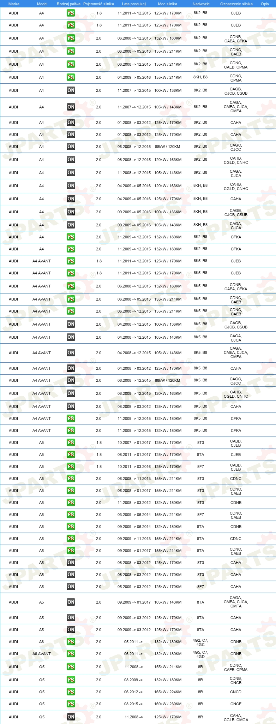Click ON icon in A4 8KH 100kW row
276x724 pixels.
[x=71, y=212]
